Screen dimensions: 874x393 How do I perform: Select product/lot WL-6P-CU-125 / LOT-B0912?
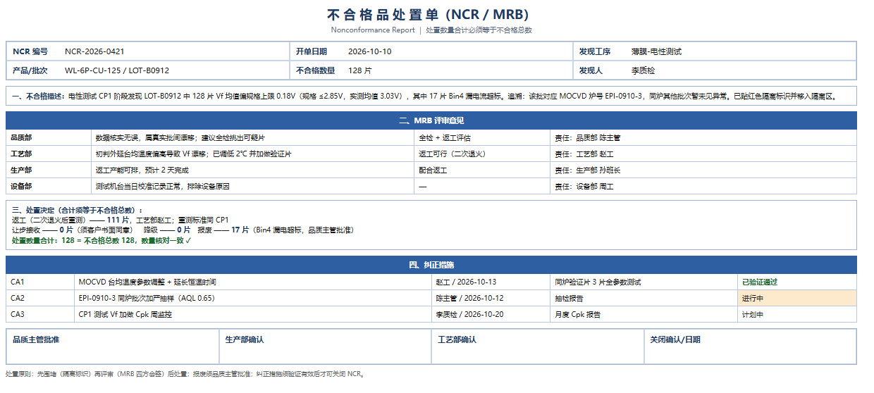pyautogui.click(x=117, y=71)
